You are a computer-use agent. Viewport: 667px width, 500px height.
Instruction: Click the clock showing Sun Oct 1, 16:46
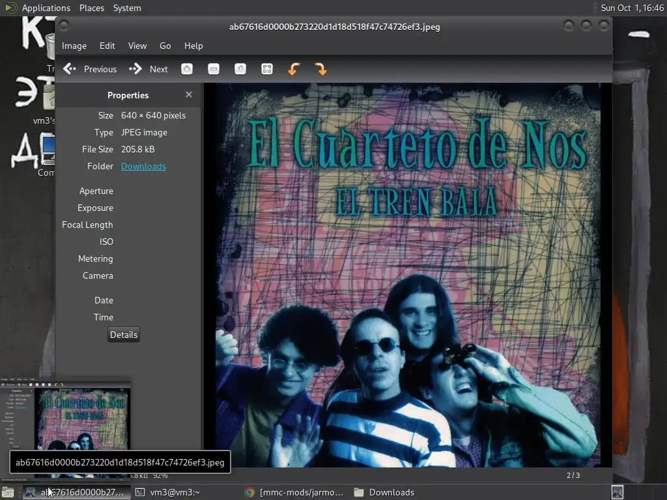click(632, 8)
